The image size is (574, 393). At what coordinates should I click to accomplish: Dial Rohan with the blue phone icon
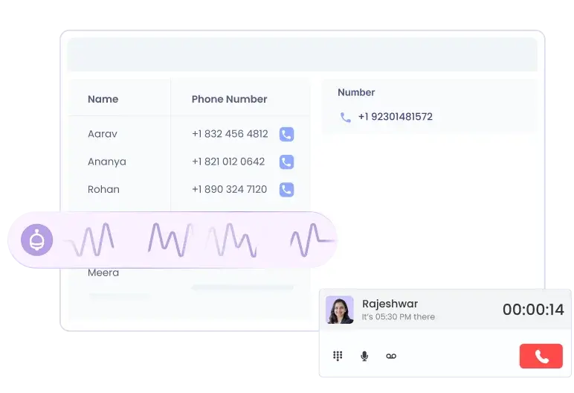(x=286, y=189)
